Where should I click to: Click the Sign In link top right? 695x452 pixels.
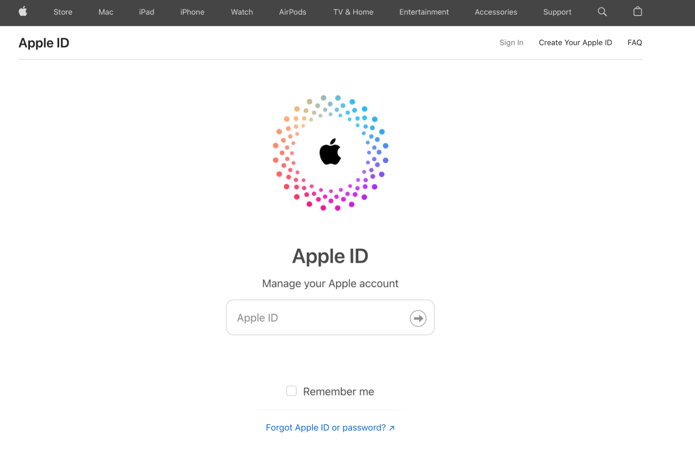[x=511, y=42]
